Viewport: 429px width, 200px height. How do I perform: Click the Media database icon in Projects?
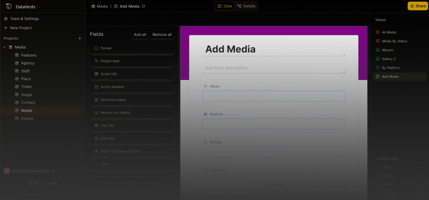[11, 47]
